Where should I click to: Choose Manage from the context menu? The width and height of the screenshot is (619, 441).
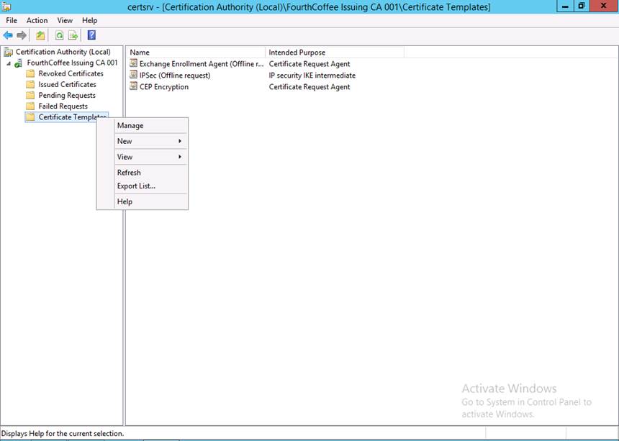coord(130,126)
